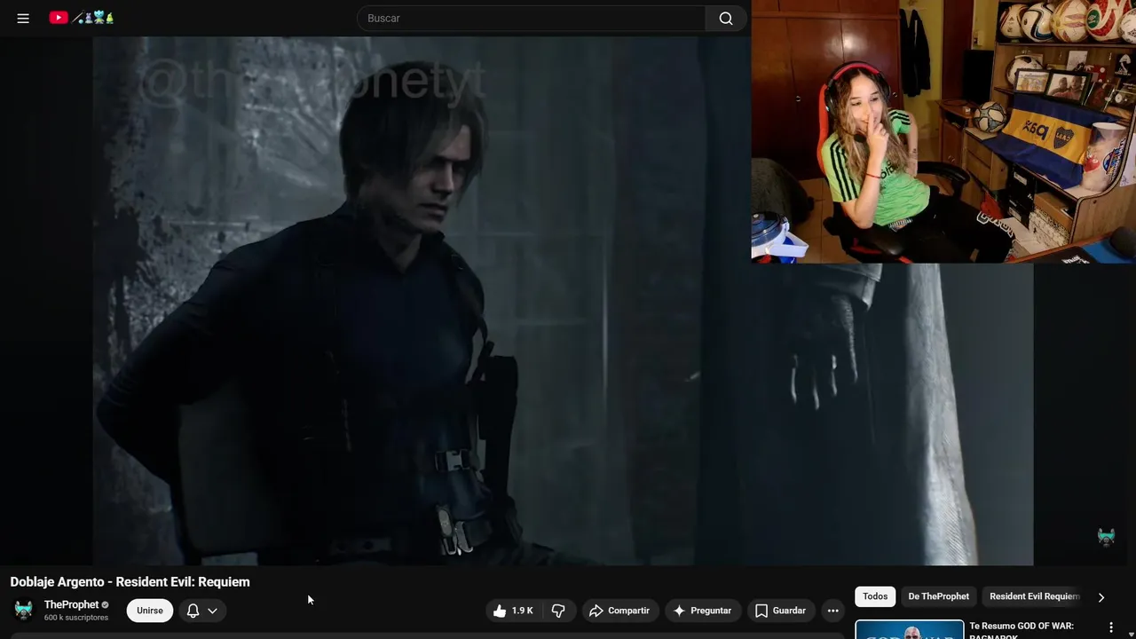The width and height of the screenshot is (1136, 639).
Task: Open more actions three-dot menu
Action: [x=832, y=611]
